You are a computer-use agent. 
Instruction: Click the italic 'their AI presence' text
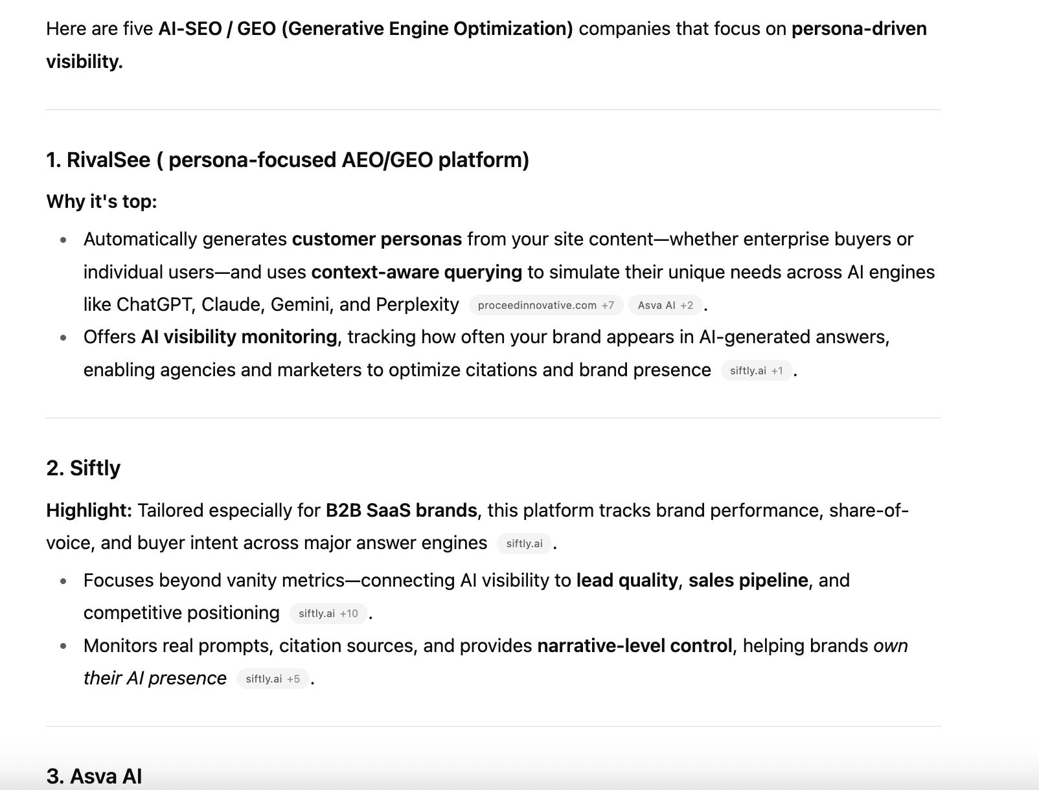(155, 678)
